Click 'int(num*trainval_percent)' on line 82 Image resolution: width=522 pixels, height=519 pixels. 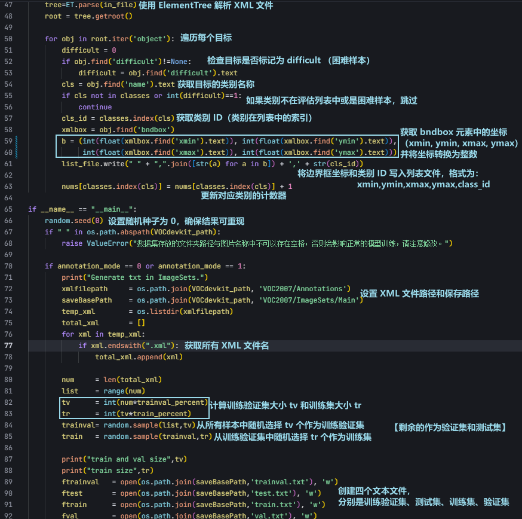[155, 402]
